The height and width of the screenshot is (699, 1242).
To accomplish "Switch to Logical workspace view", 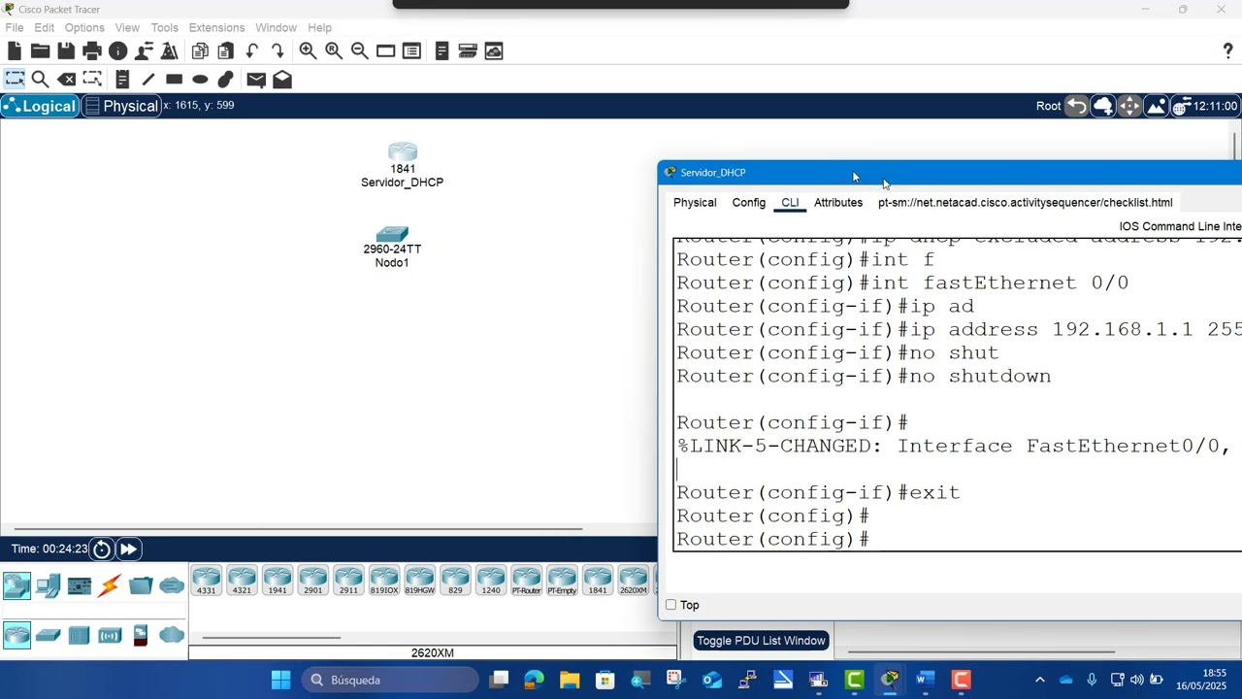I will coord(40,106).
